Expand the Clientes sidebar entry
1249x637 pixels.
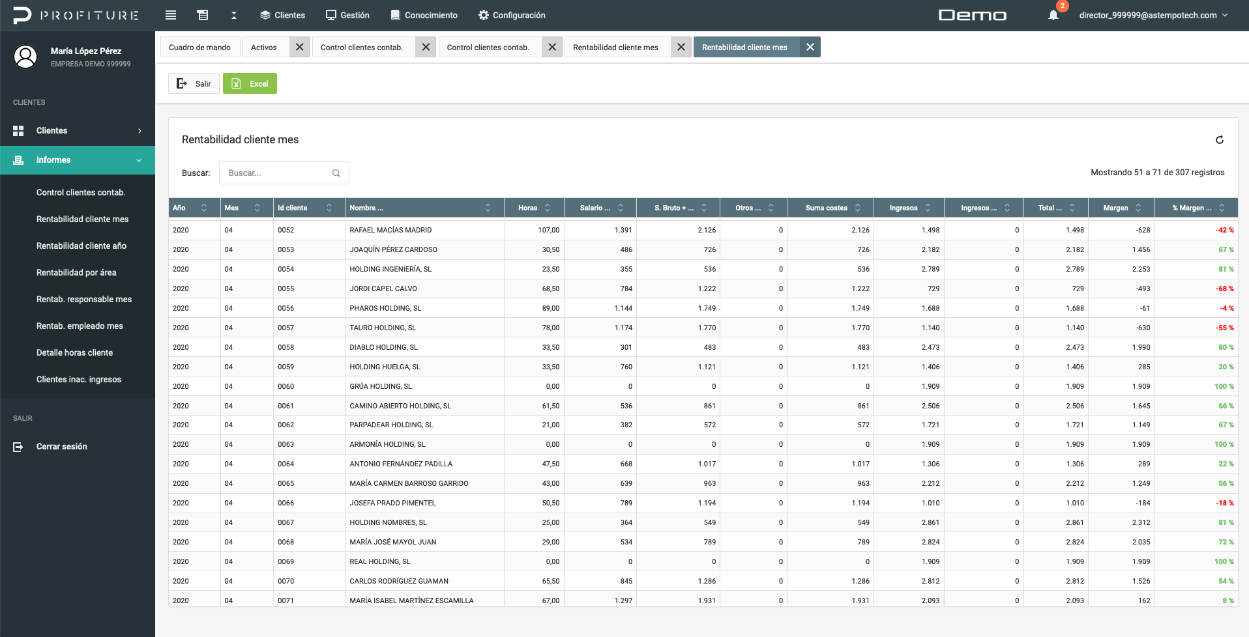[78, 130]
